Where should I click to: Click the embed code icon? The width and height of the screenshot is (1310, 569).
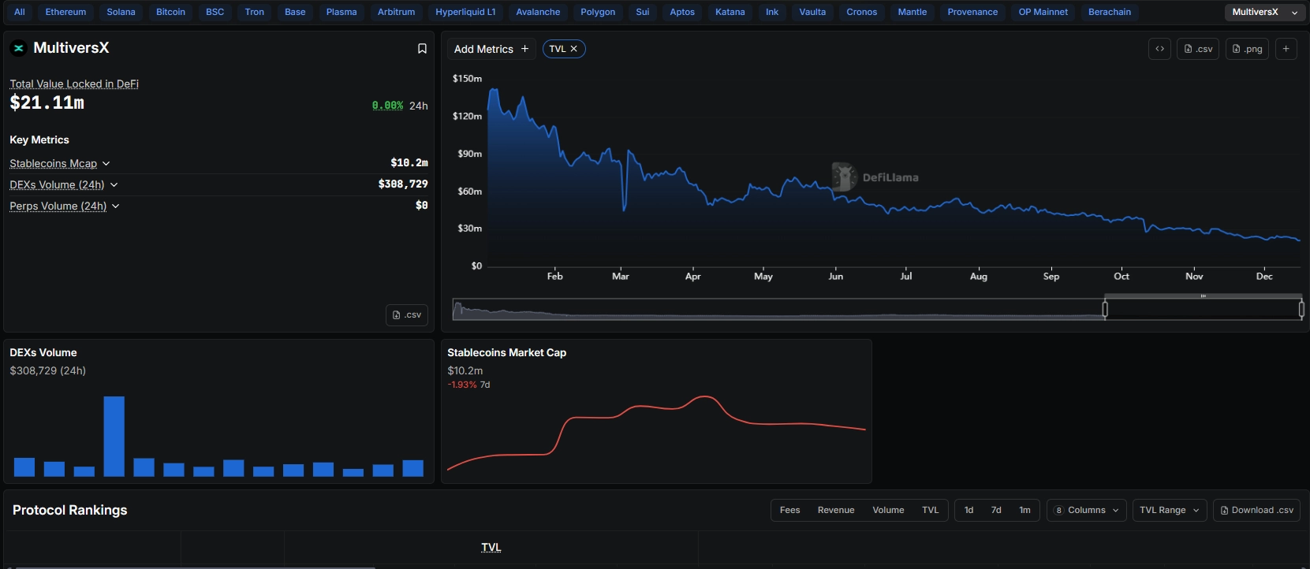click(x=1159, y=49)
